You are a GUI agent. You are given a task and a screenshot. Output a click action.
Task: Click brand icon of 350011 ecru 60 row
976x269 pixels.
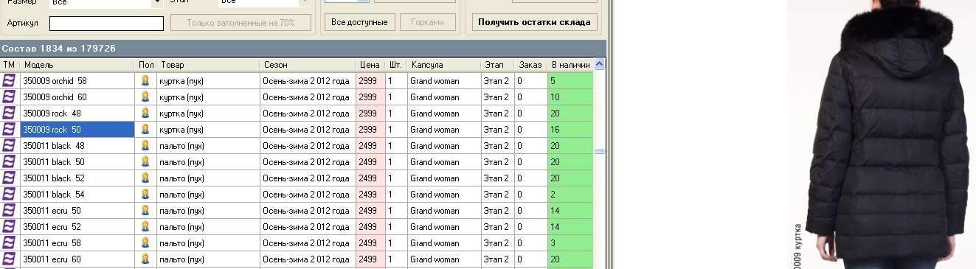point(9,259)
